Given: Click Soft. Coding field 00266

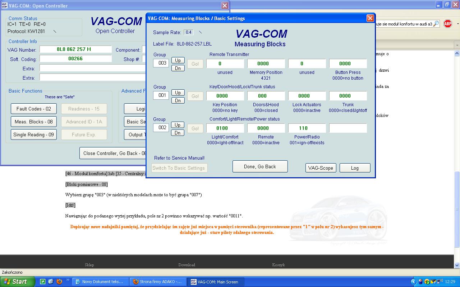Looking at the screenshot, I should pos(76,58).
